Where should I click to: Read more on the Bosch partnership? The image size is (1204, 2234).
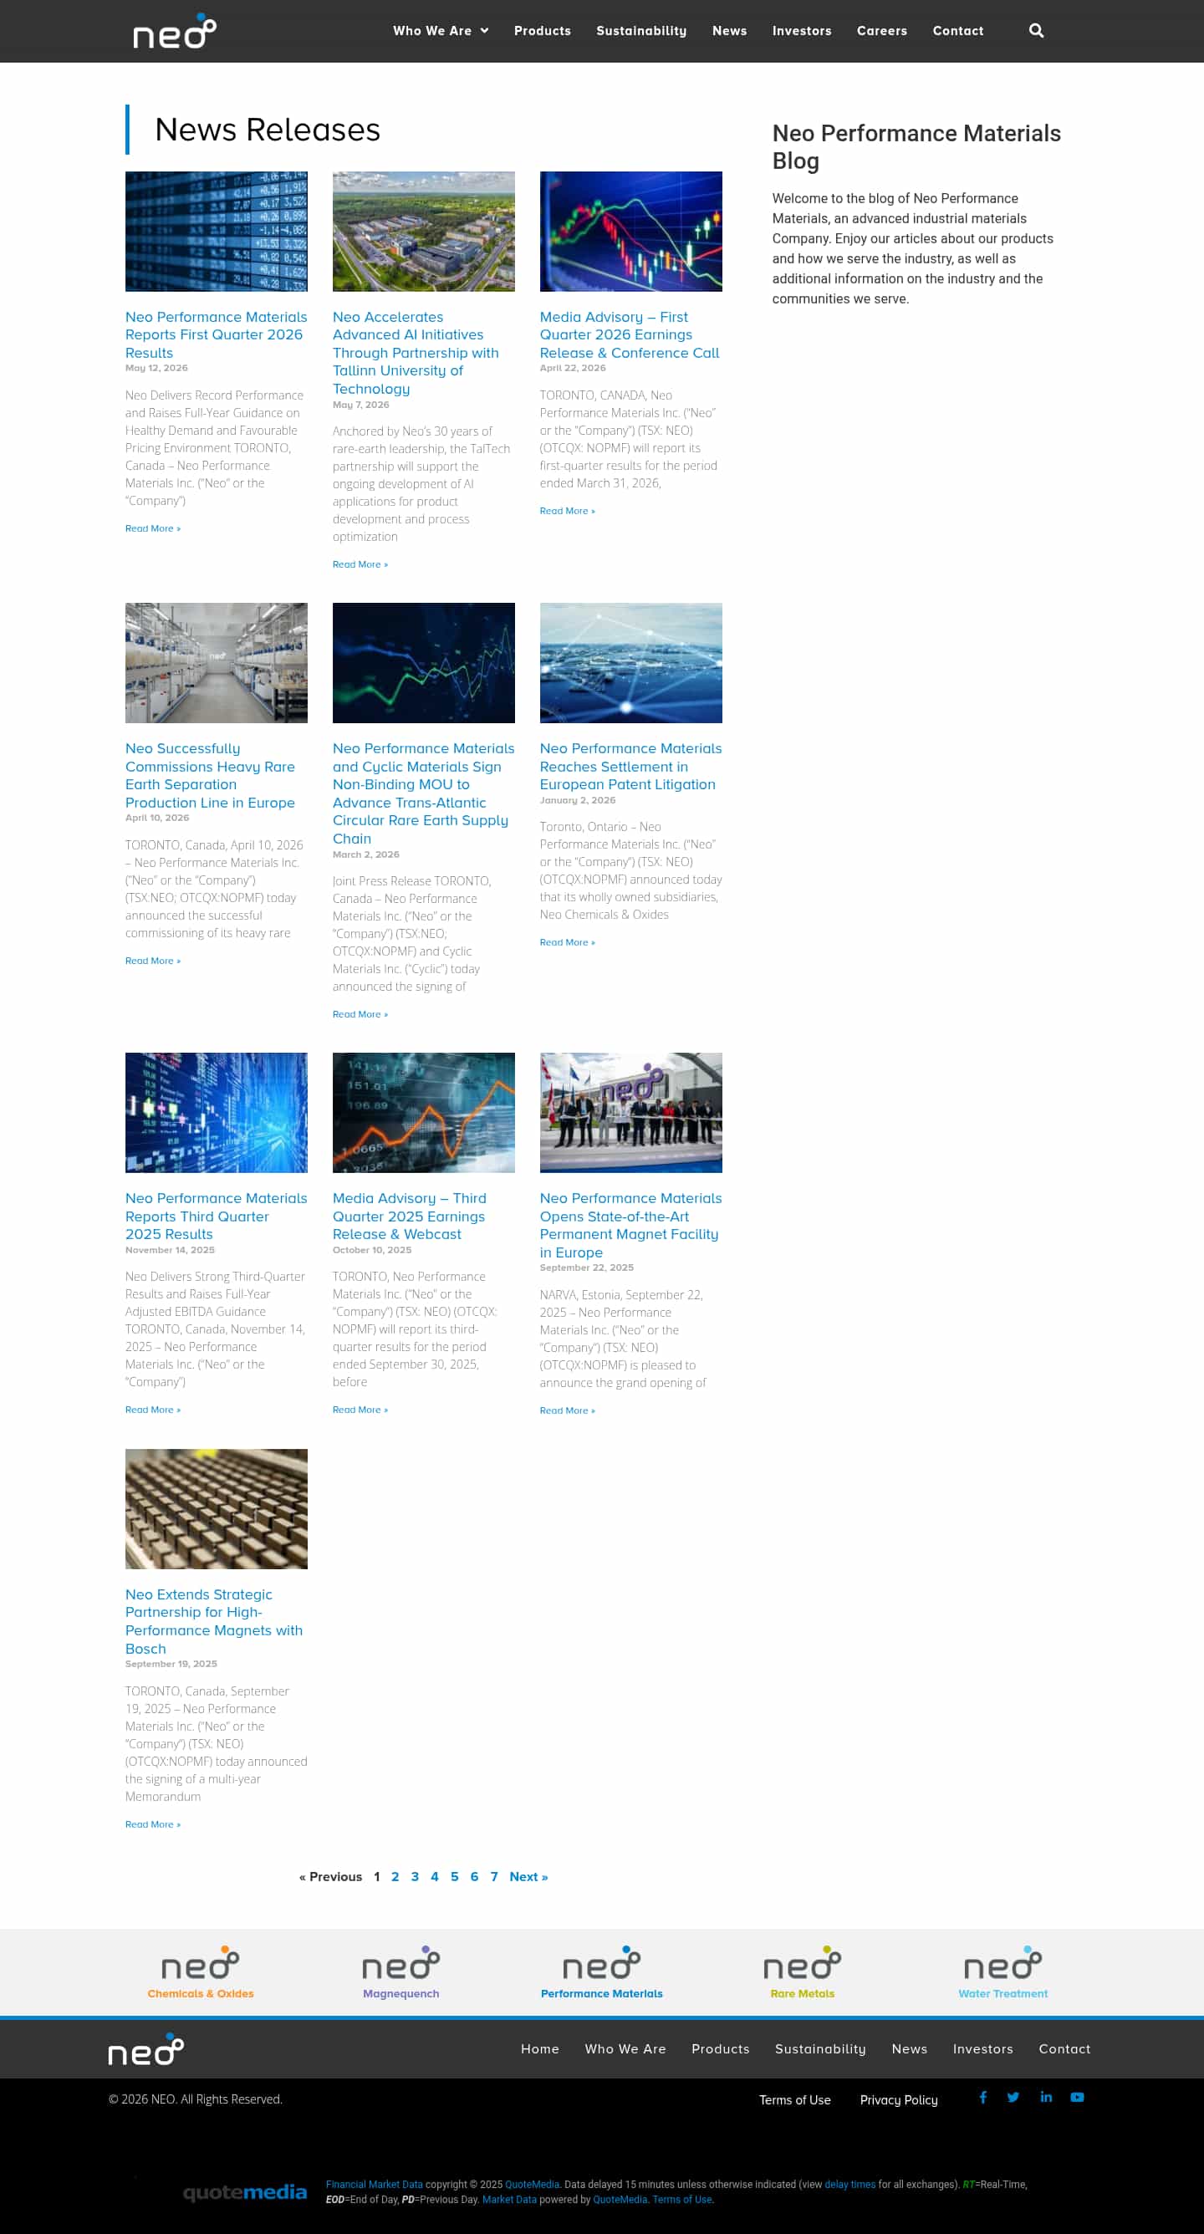pyautogui.click(x=153, y=1824)
